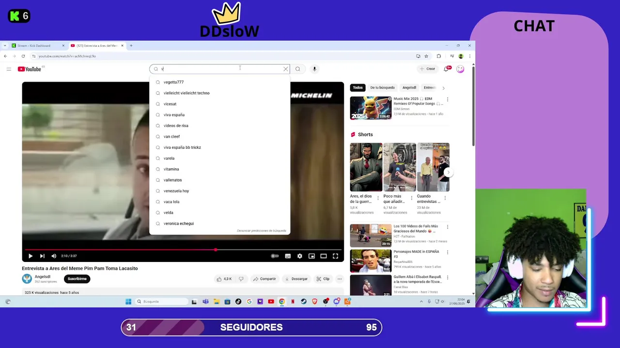Viewport: 620px width, 348px height.
Task: Toggle subtitles in the video player
Action: 288,256
